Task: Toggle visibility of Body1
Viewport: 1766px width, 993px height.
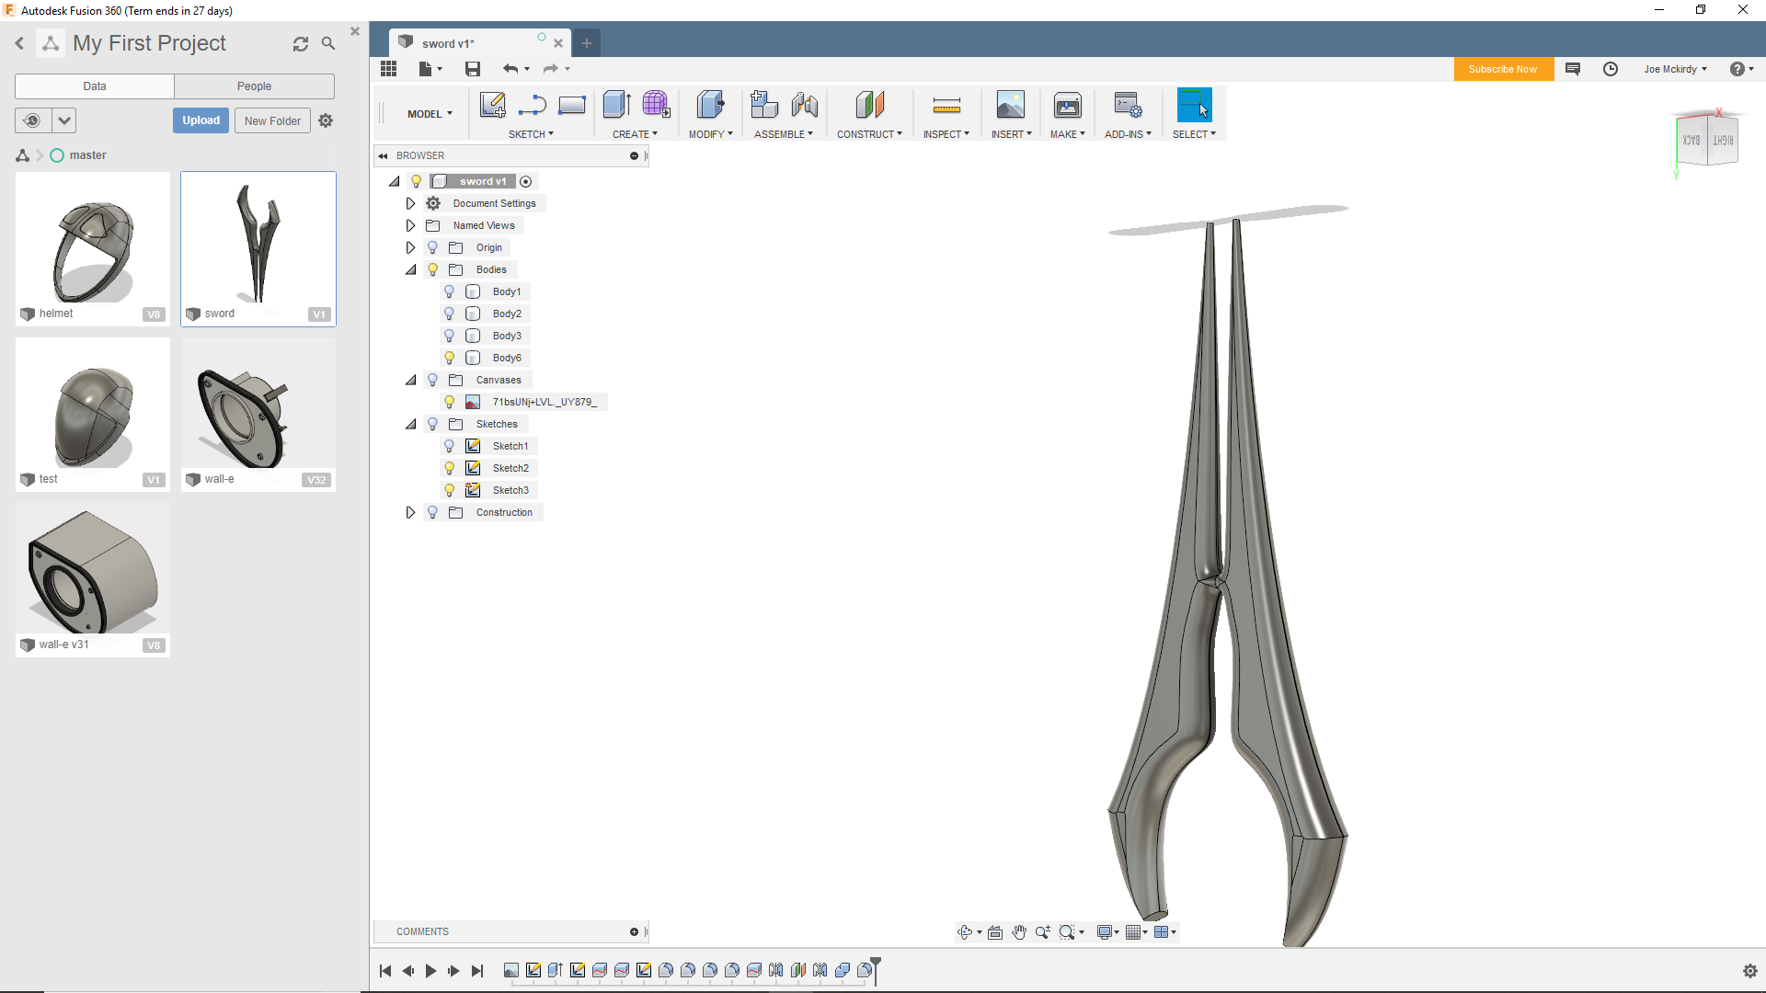Action: tap(450, 291)
